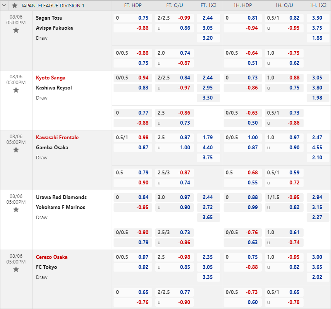Select Sagan Tosu 1H over 0.5/1 at 0.82
Screen dimensions: 331x309
(284, 18)
